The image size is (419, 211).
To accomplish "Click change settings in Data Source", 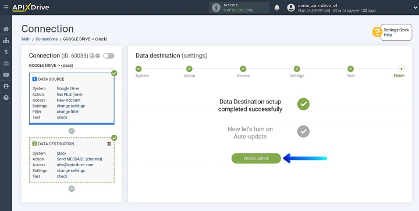I will (71, 106).
